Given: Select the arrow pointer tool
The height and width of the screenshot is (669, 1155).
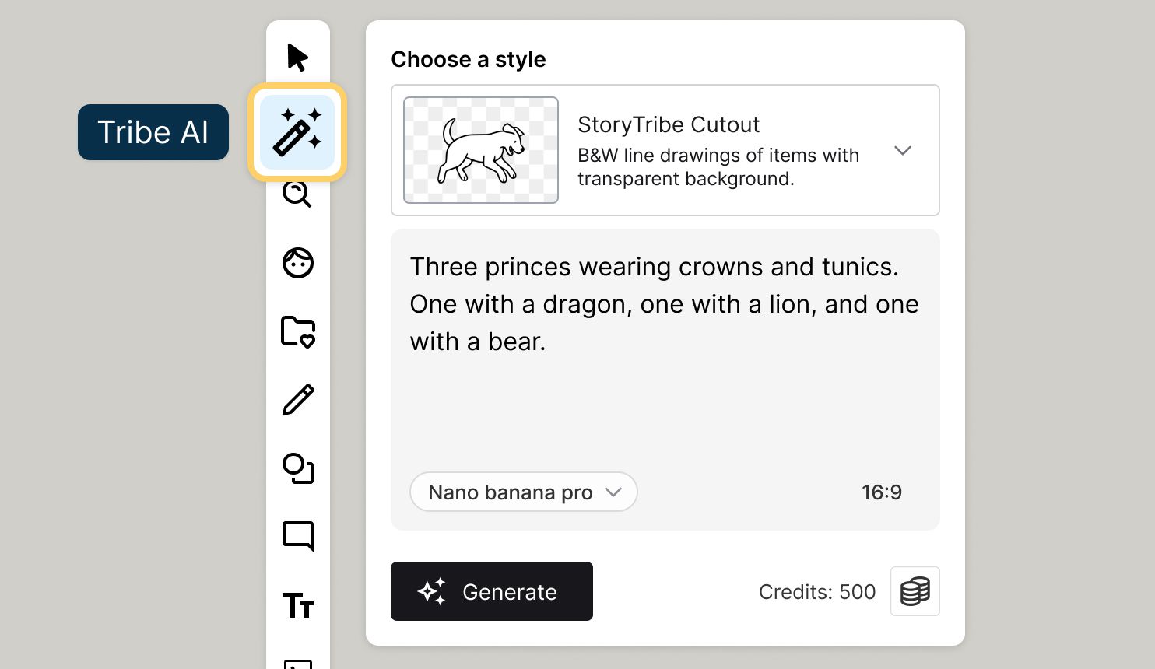Looking at the screenshot, I should click(297, 58).
